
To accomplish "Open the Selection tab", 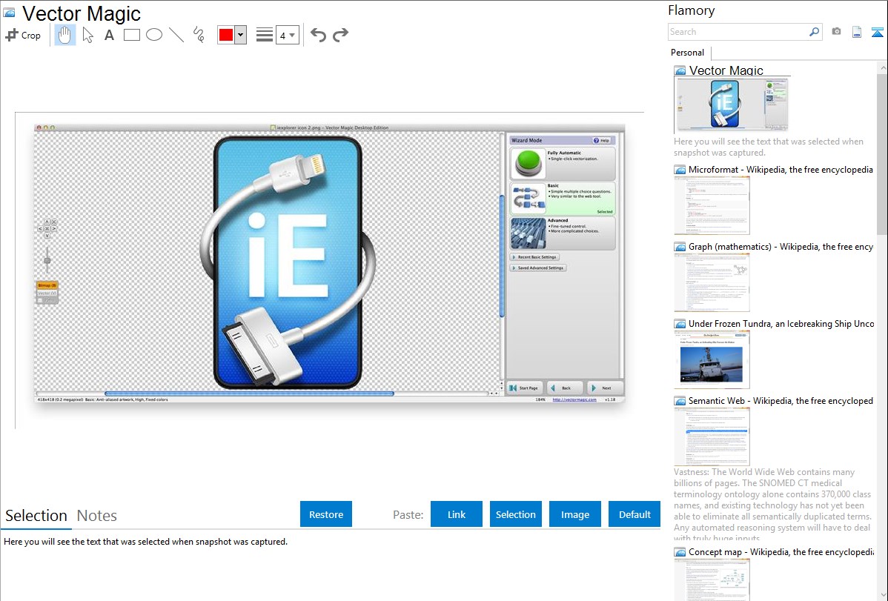I will click(x=36, y=516).
